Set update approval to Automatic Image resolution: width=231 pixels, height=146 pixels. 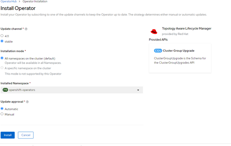[x=2, y=109]
